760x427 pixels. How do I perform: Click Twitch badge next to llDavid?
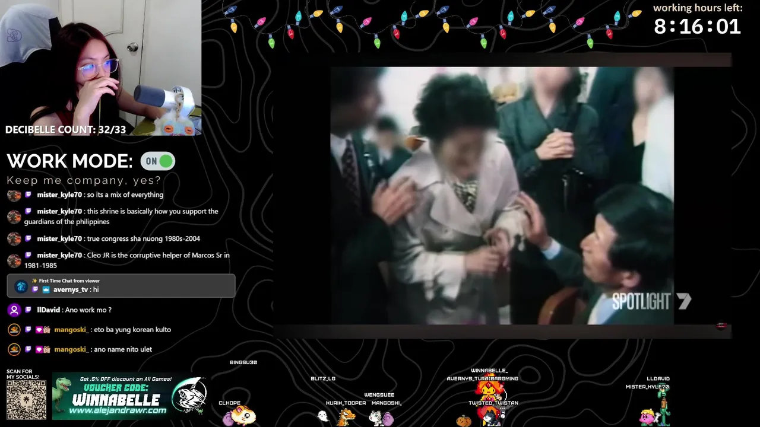pos(28,310)
